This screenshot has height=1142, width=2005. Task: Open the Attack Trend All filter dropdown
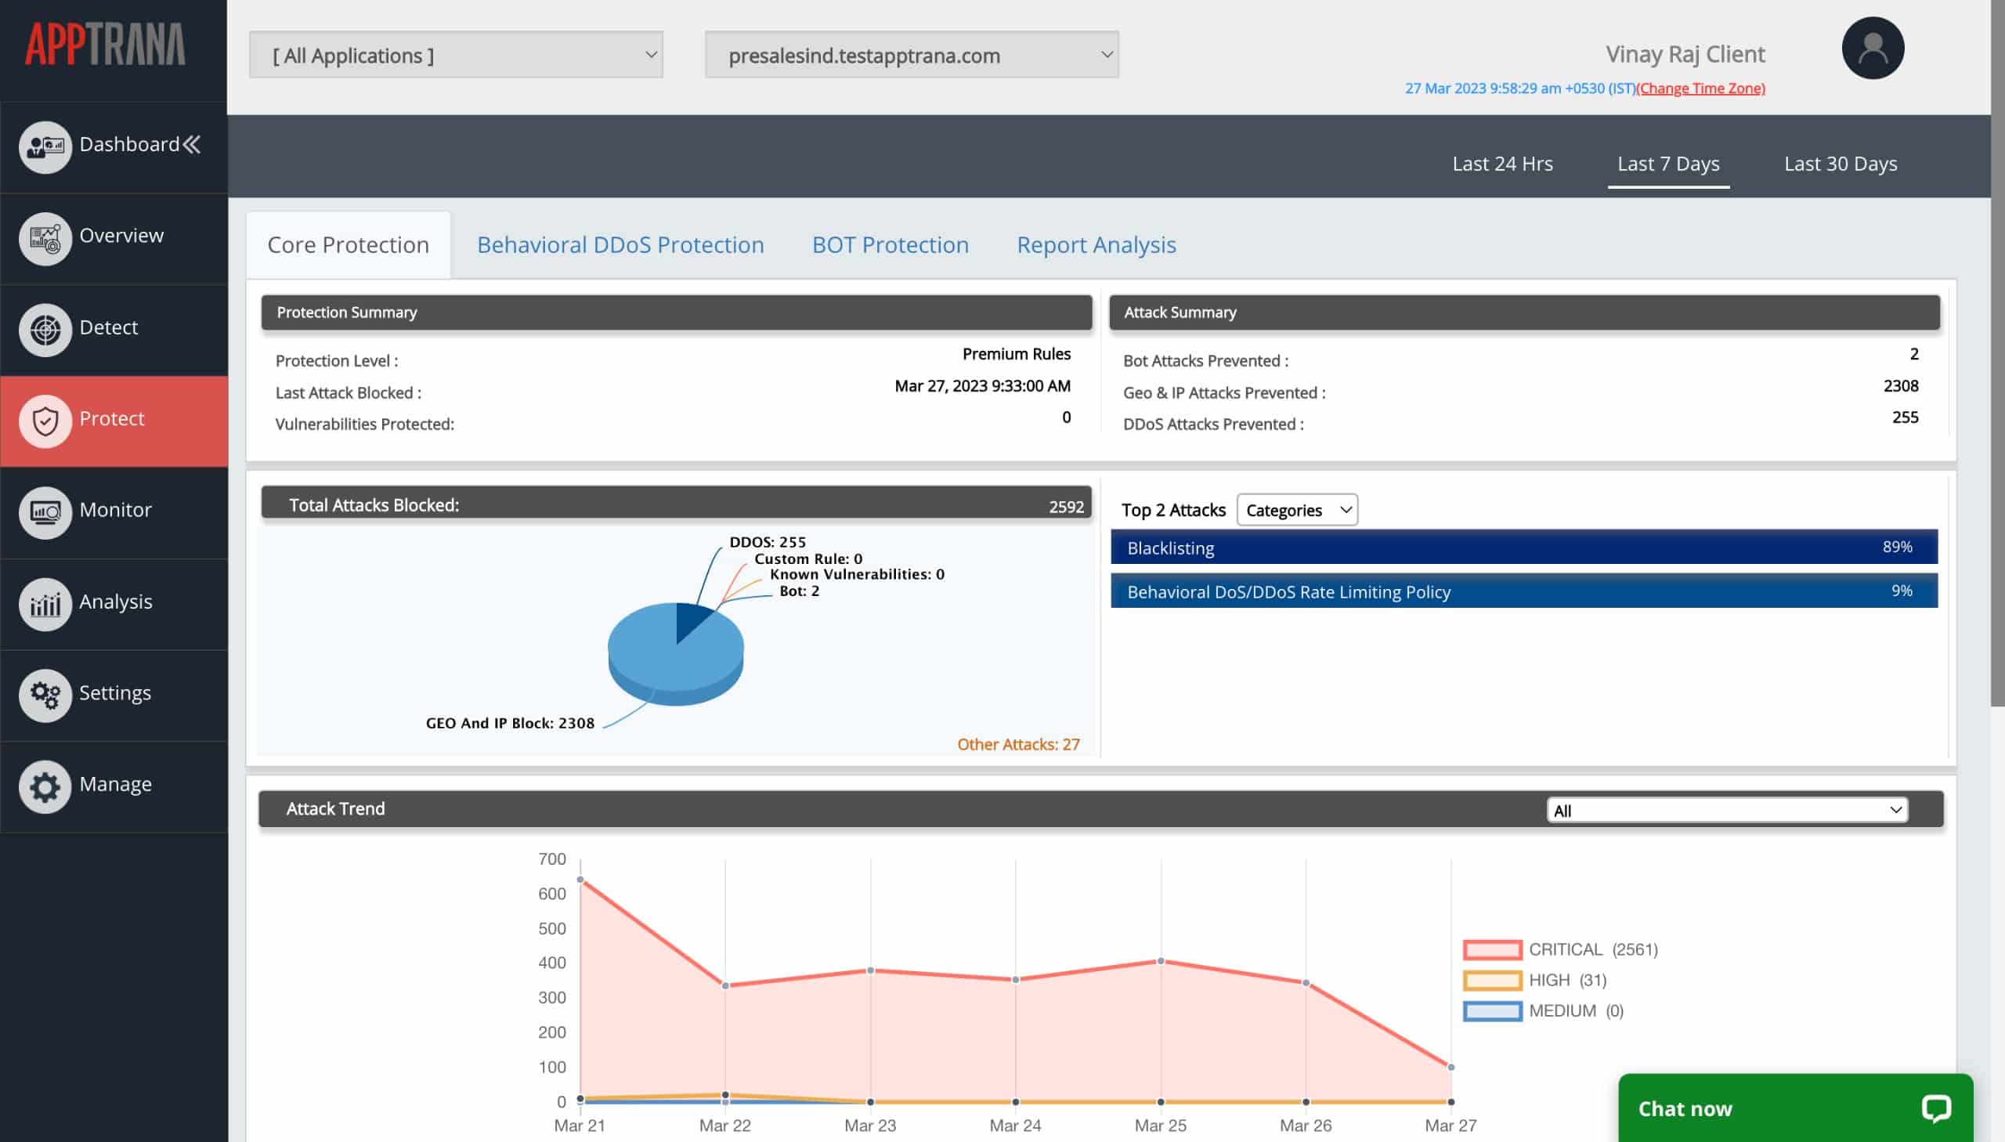click(x=1728, y=809)
